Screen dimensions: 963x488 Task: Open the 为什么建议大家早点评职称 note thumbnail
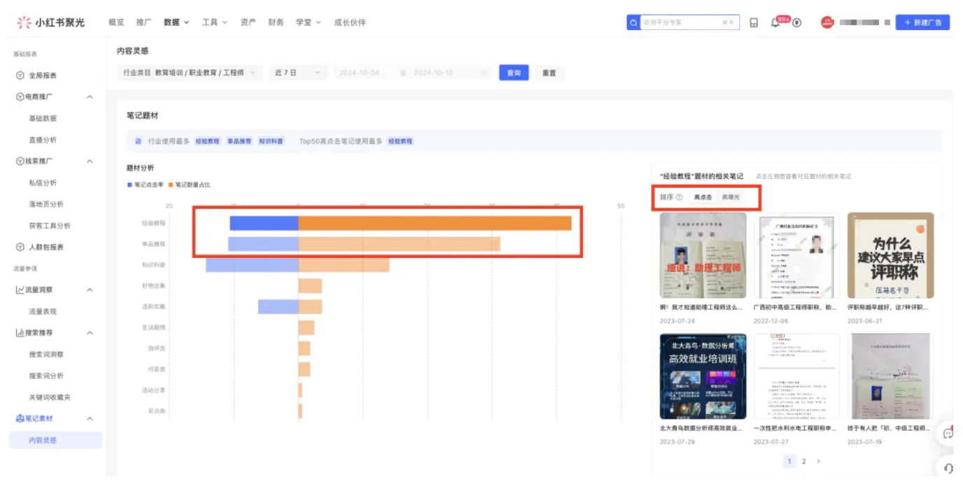(890, 255)
